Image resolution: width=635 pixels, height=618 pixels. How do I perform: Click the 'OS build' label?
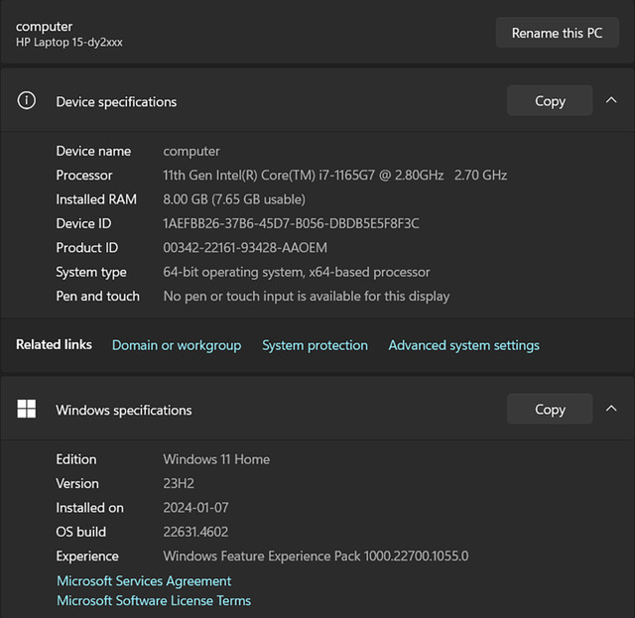coord(81,532)
